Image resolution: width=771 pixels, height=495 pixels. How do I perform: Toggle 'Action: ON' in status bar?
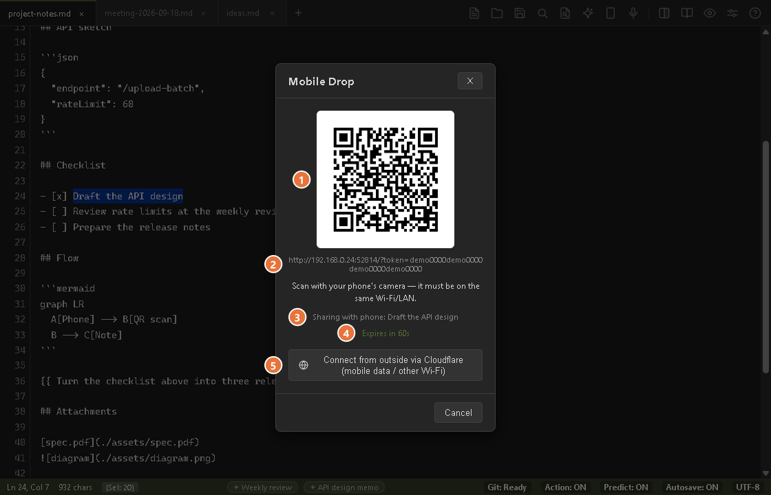coord(565,487)
